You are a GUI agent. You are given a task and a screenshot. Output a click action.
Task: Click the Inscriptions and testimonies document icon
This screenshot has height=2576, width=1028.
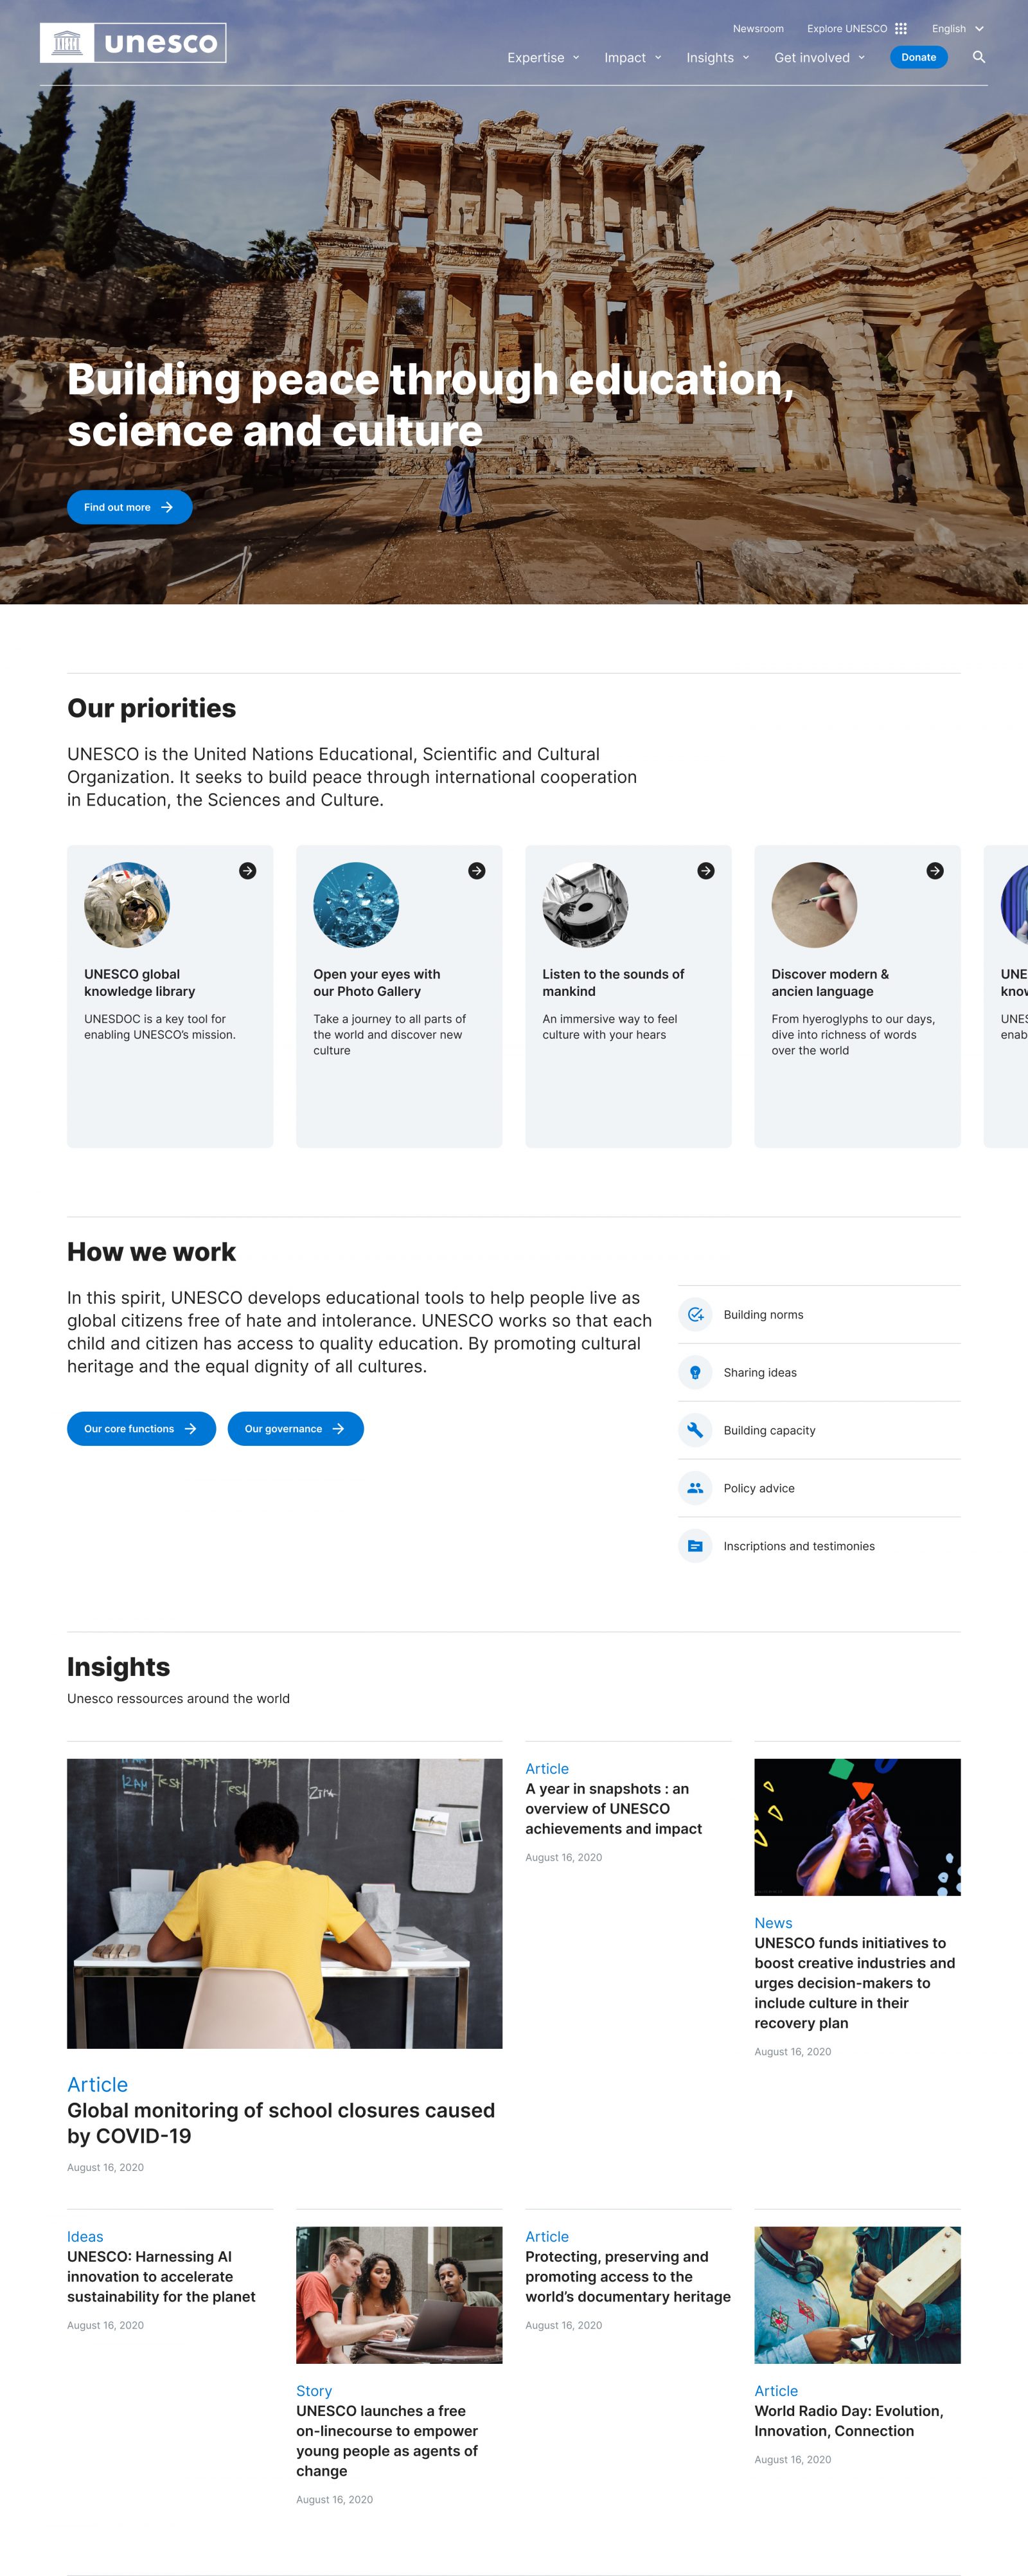click(695, 1546)
